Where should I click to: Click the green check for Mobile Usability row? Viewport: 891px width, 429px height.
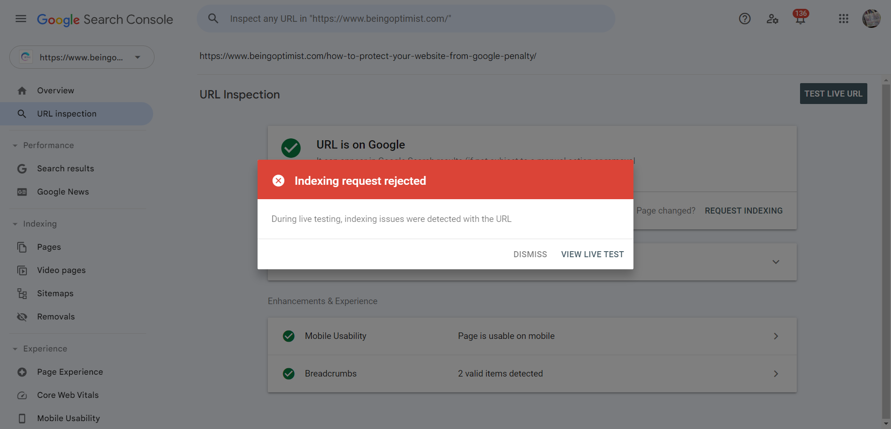(x=289, y=336)
